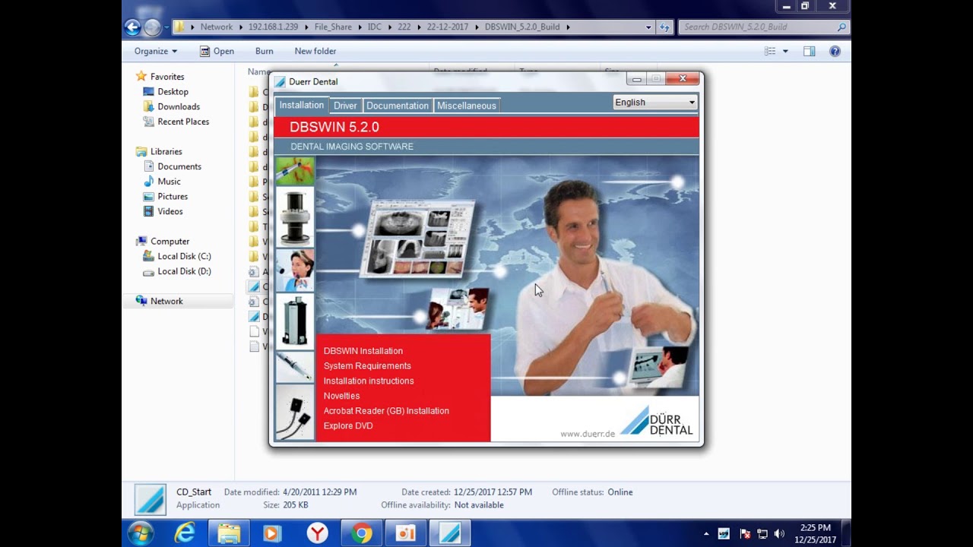This screenshot has height=547, width=973.
Task: Expand the IDC path arrow in address bar
Action: (x=390, y=27)
